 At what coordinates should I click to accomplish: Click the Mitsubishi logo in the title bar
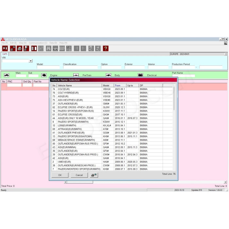coord(3,39)
